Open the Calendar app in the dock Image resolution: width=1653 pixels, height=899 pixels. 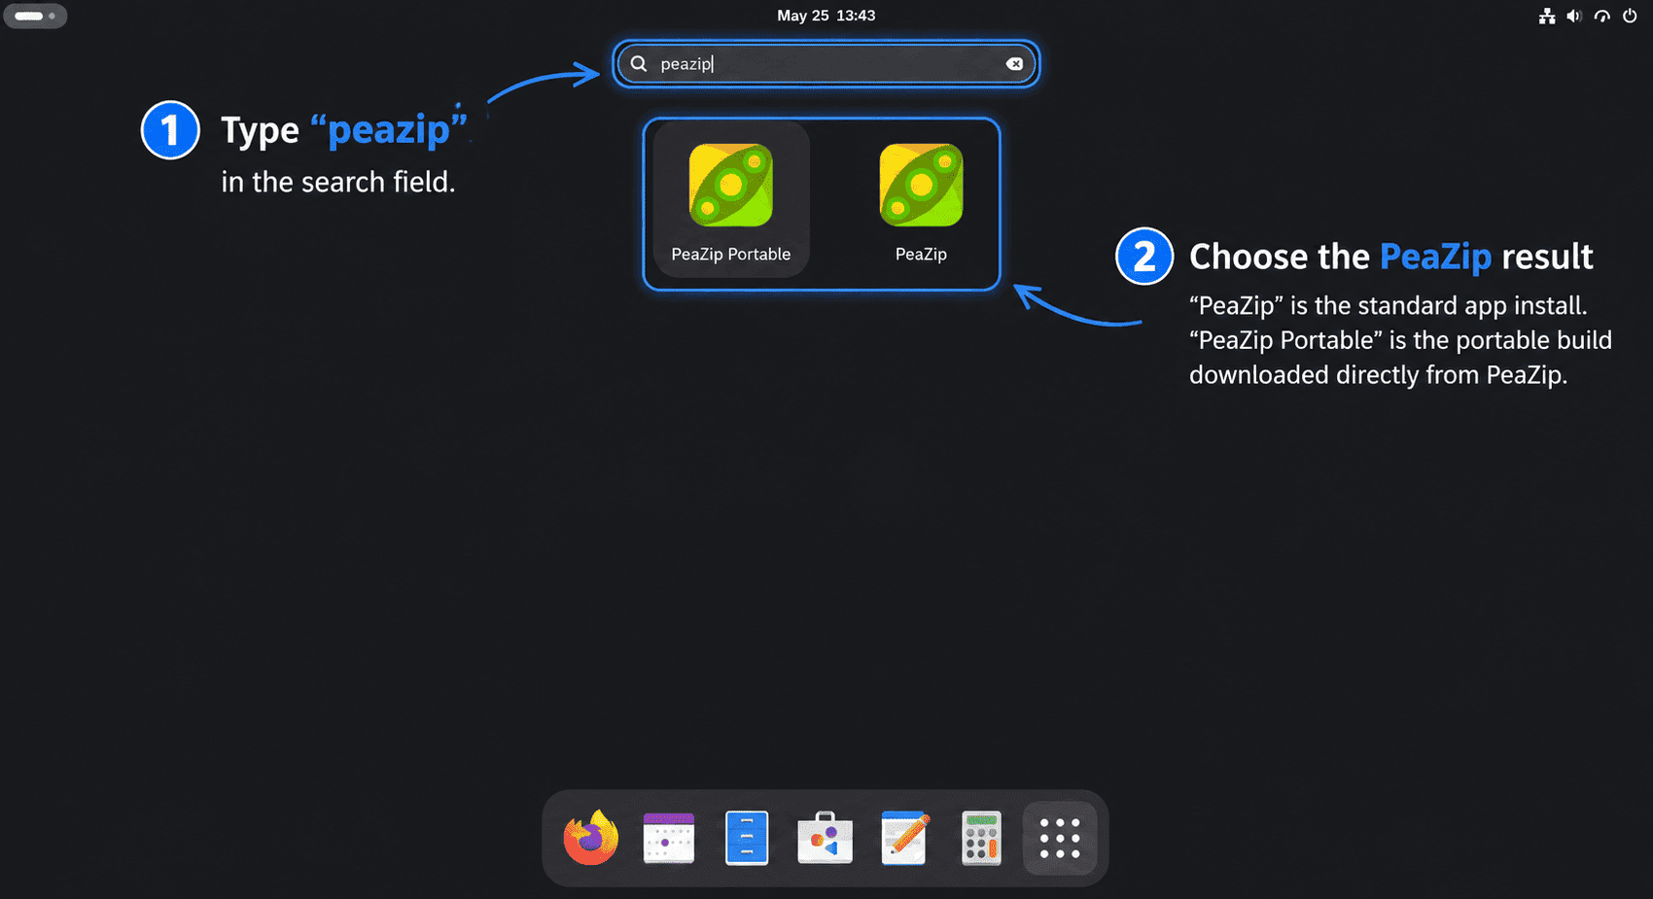[669, 838]
